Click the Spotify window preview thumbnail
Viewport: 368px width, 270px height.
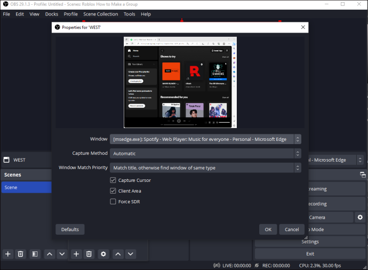[x=180, y=82]
